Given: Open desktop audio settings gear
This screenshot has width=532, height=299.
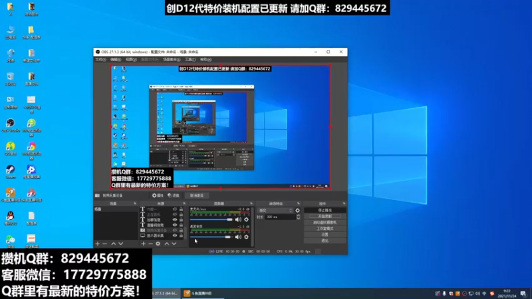Looking at the screenshot, I should point(246,237).
